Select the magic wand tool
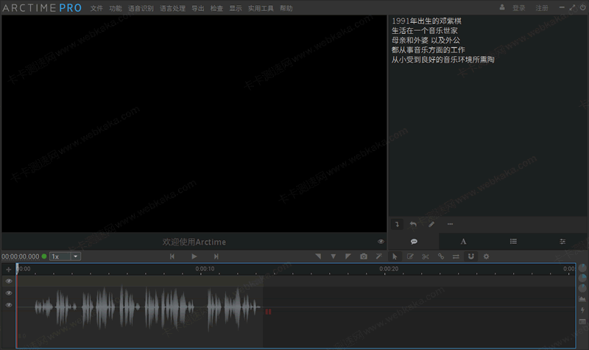 pyautogui.click(x=379, y=256)
